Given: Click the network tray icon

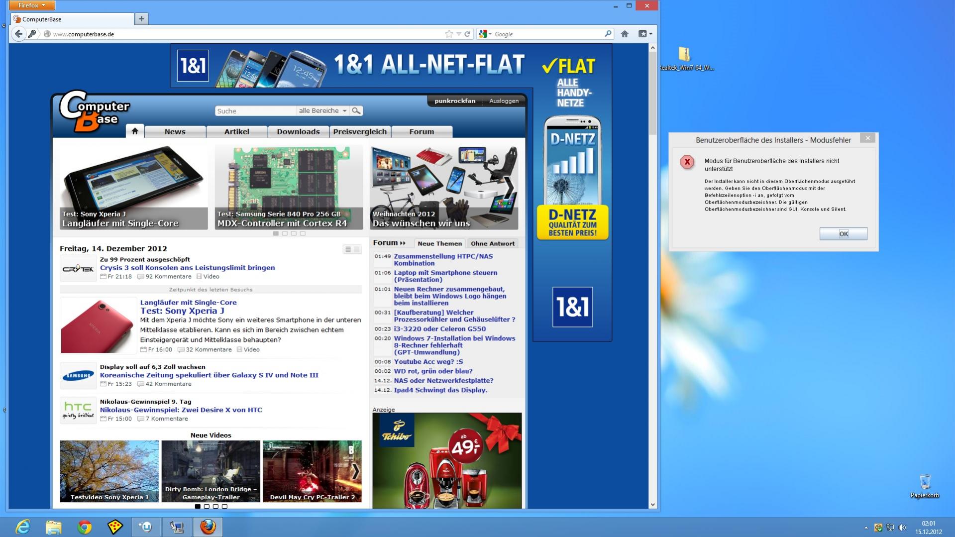Looking at the screenshot, I should point(890,528).
